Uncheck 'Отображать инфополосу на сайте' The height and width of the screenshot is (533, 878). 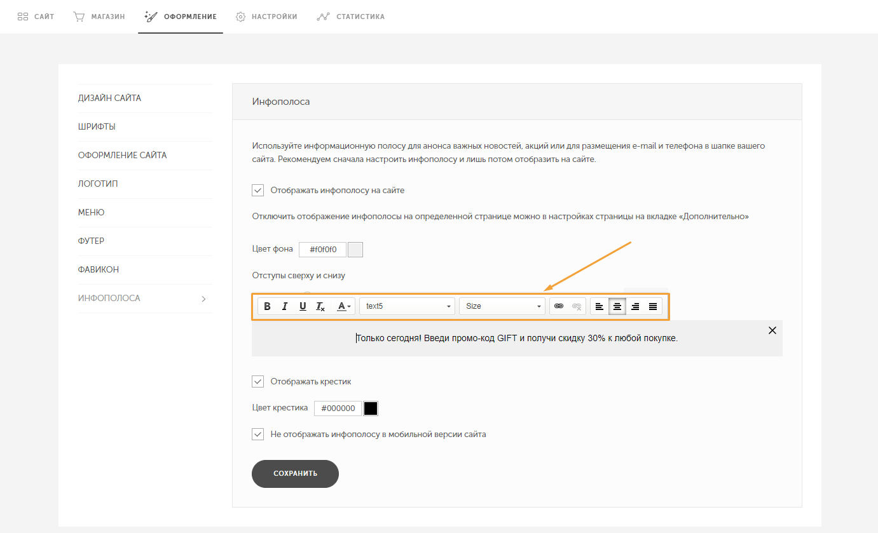257,190
